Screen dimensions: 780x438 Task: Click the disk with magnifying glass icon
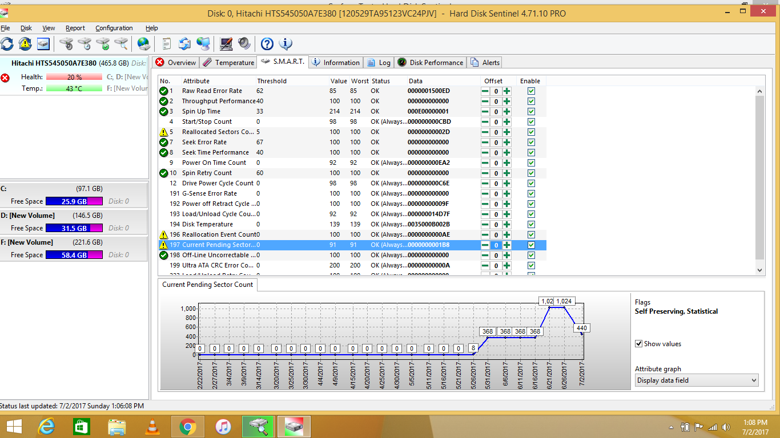click(121, 43)
